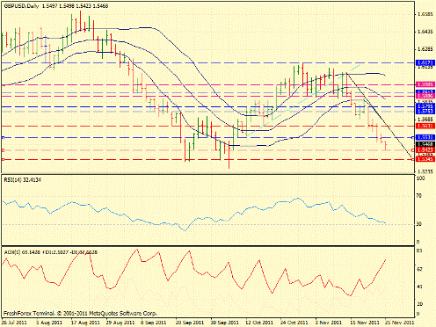The image size is (436, 327).
Task: Click the 1.6285 price scale value
Action: [x=425, y=49]
